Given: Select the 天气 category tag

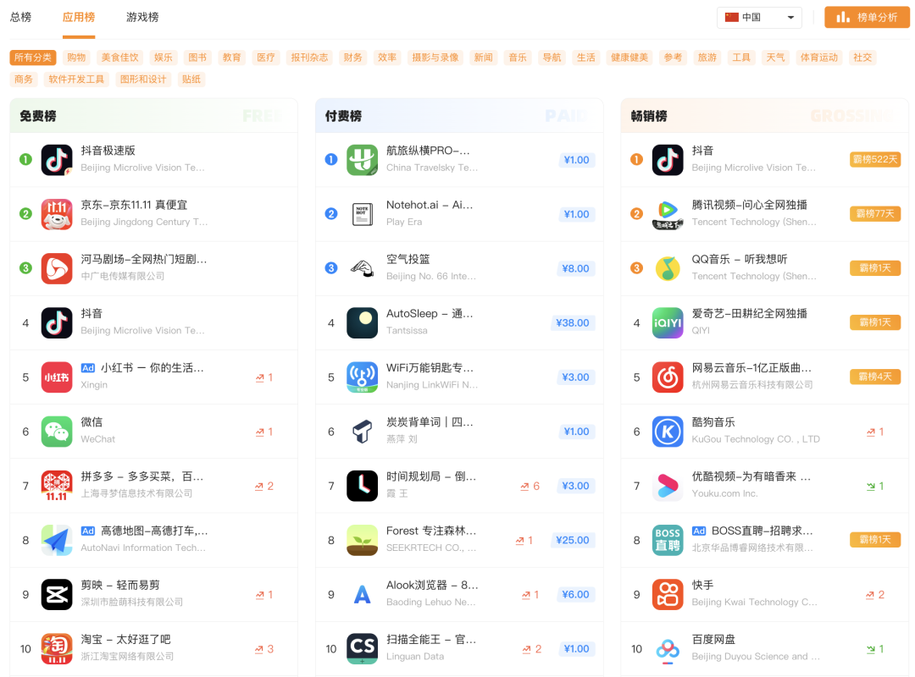Looking at the screenshot, I should pos(775,58).
